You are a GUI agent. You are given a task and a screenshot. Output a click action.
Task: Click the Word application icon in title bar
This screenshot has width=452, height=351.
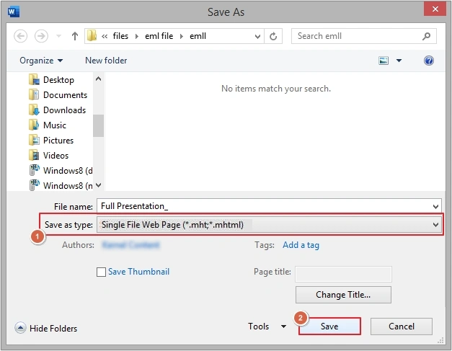(x=14, y=12)
